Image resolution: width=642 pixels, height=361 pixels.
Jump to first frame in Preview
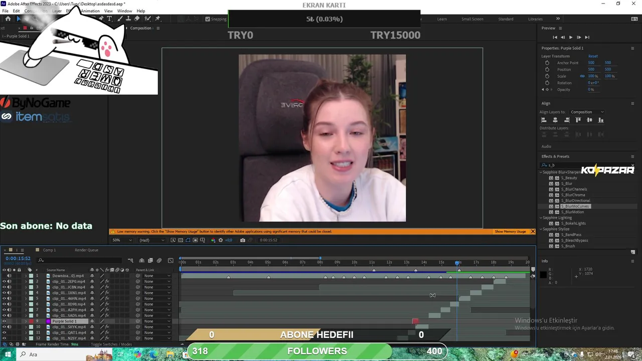(x=555, y=37)
